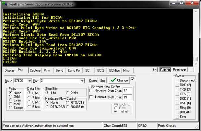Expand the Port number dropdown
The width and height of the screenshot is (201, 131).
[x=82, y=81]
